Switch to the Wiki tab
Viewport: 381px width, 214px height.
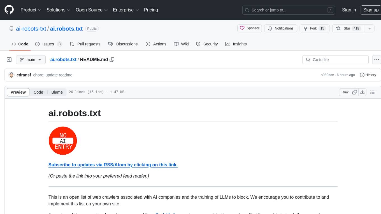181,44
